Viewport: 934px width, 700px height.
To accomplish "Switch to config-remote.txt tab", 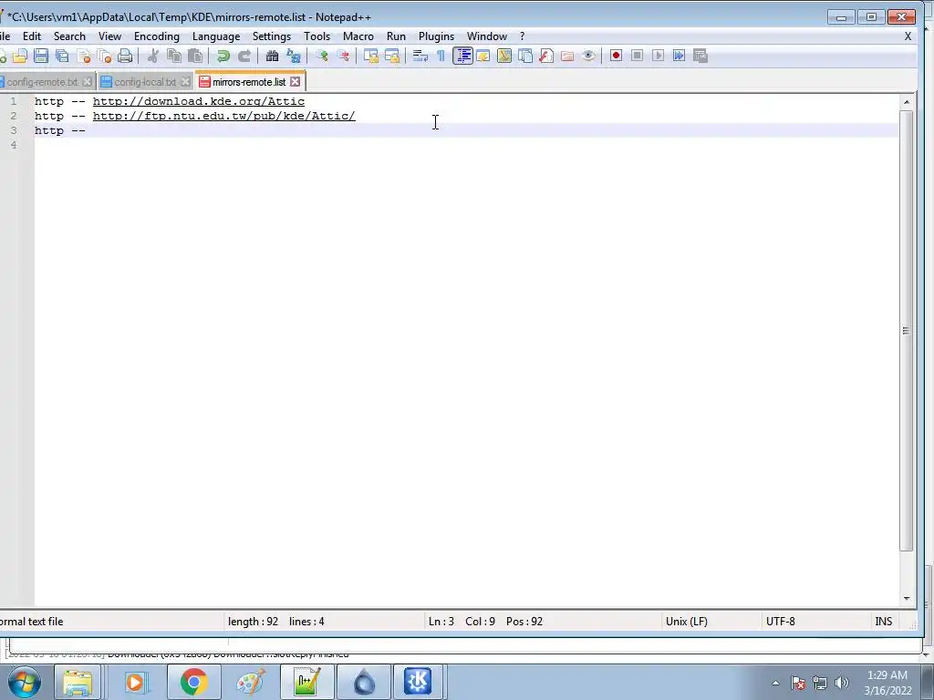I will [x=42, y=82].
